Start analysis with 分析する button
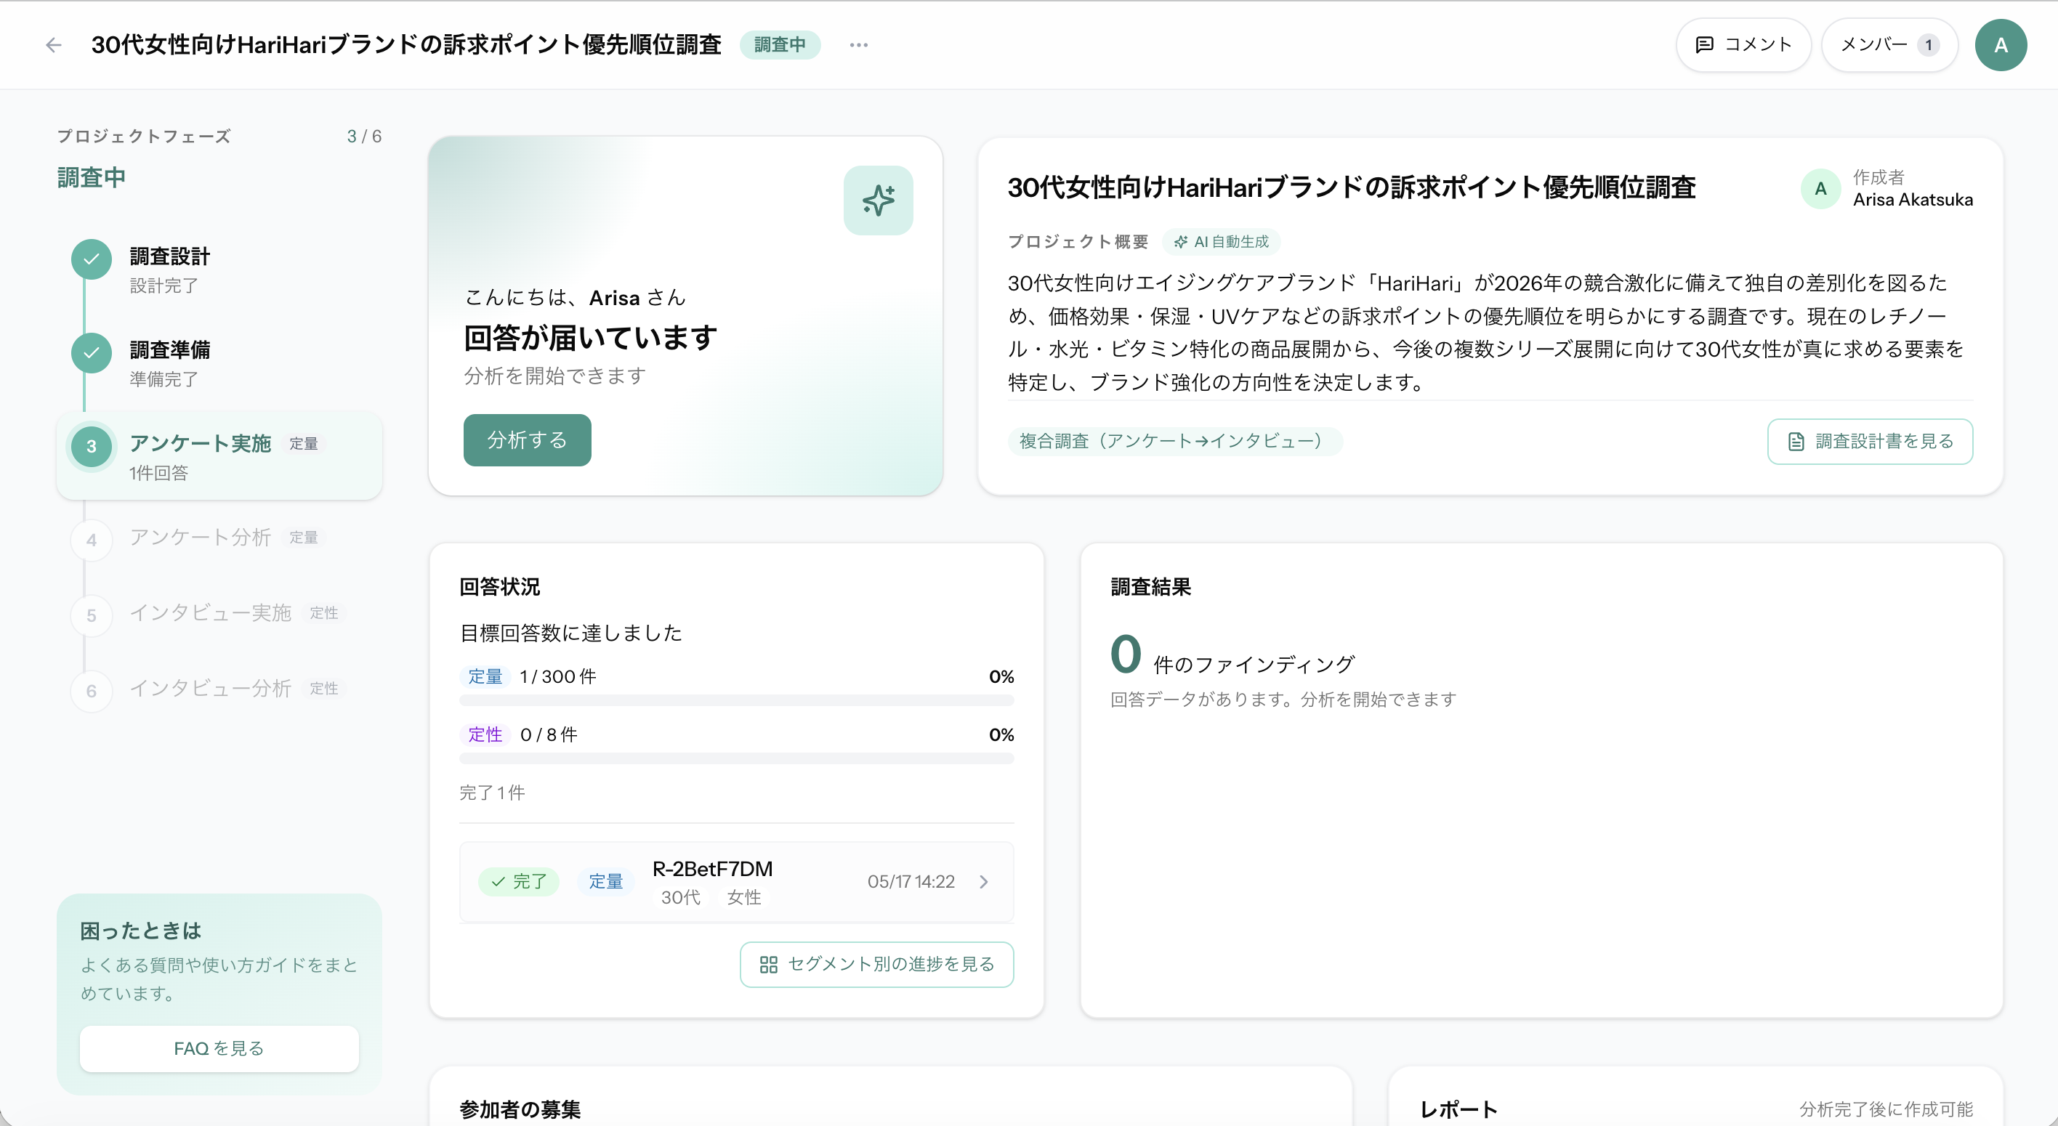The height and width of the screenshot is (1126, 2058). point(528,440)
